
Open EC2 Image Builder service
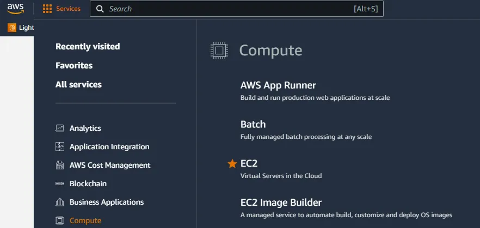[281, 202]
